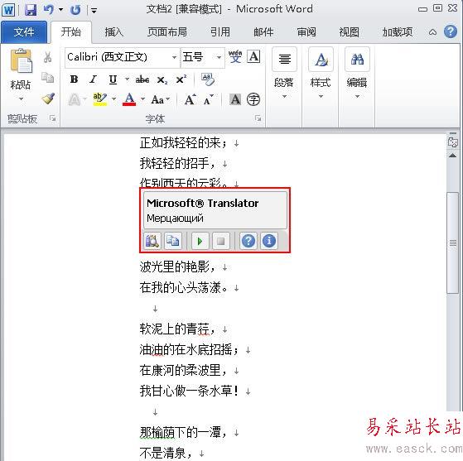
Task: Toggle Bold formatting
Action: tap(74, 79)
